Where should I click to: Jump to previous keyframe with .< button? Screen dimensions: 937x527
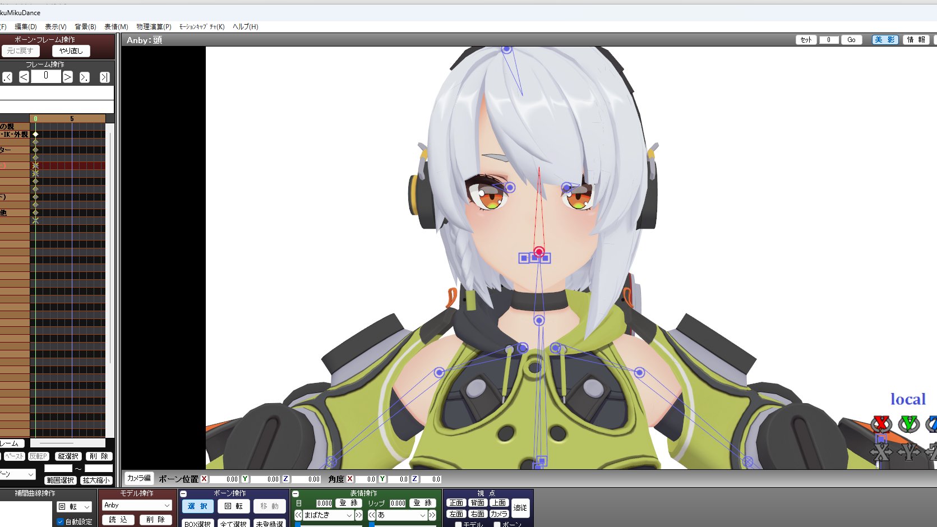click(7, 77)
